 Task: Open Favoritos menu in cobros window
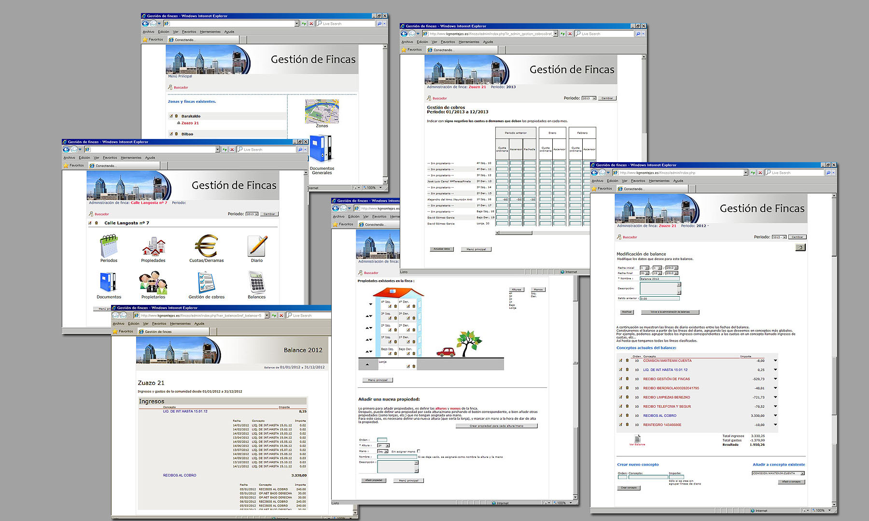448,42
